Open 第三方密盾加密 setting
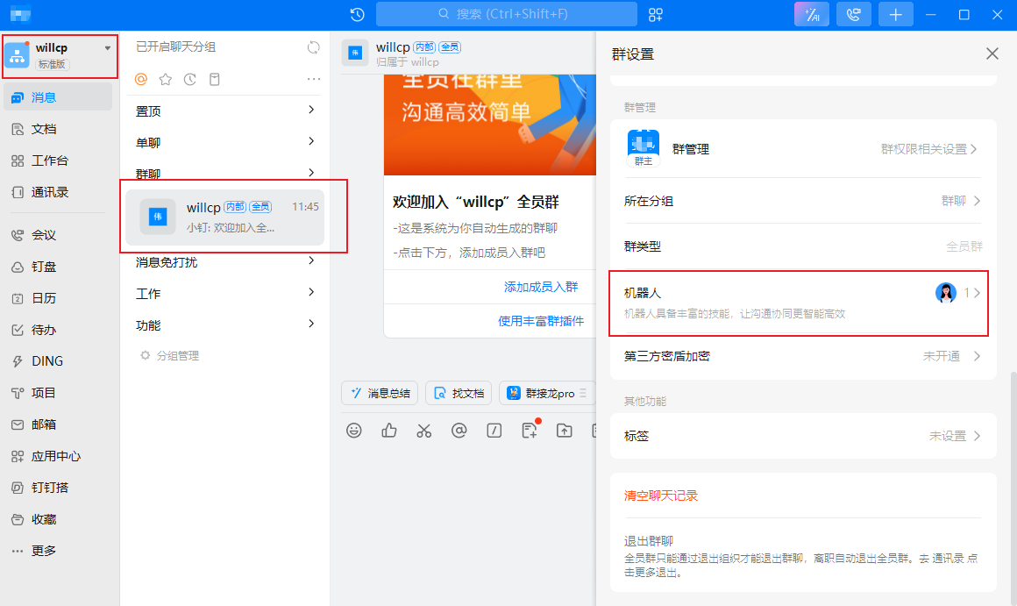The width and height of the screenshot is (1017, 606). coord(801,356)
